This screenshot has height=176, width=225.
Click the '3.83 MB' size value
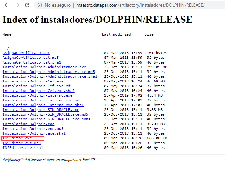click(x=155, y=110)
